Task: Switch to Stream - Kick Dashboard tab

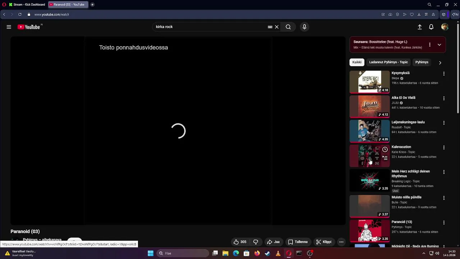Action: [x=27, y=5]
